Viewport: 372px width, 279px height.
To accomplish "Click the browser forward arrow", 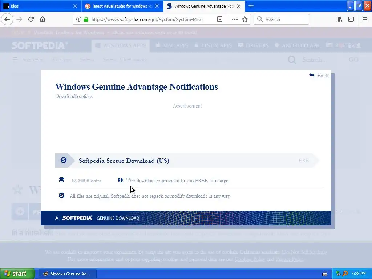I will (19, 19).
